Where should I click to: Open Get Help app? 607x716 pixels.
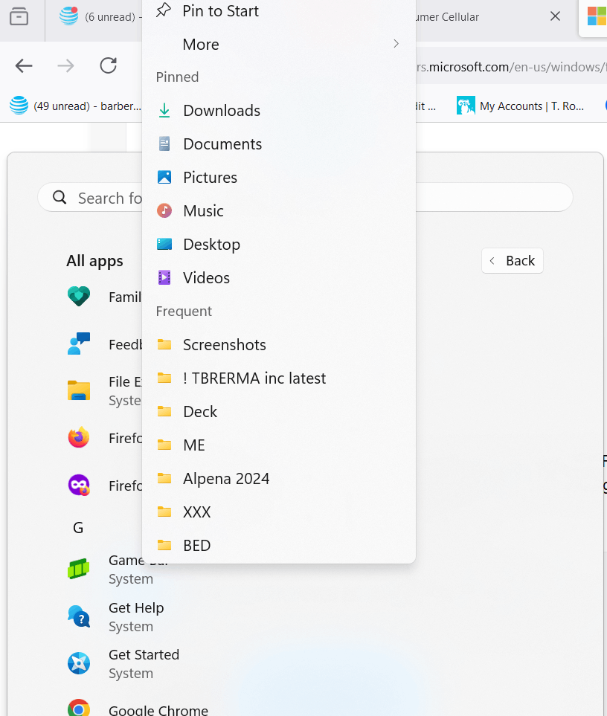[115, 617]
